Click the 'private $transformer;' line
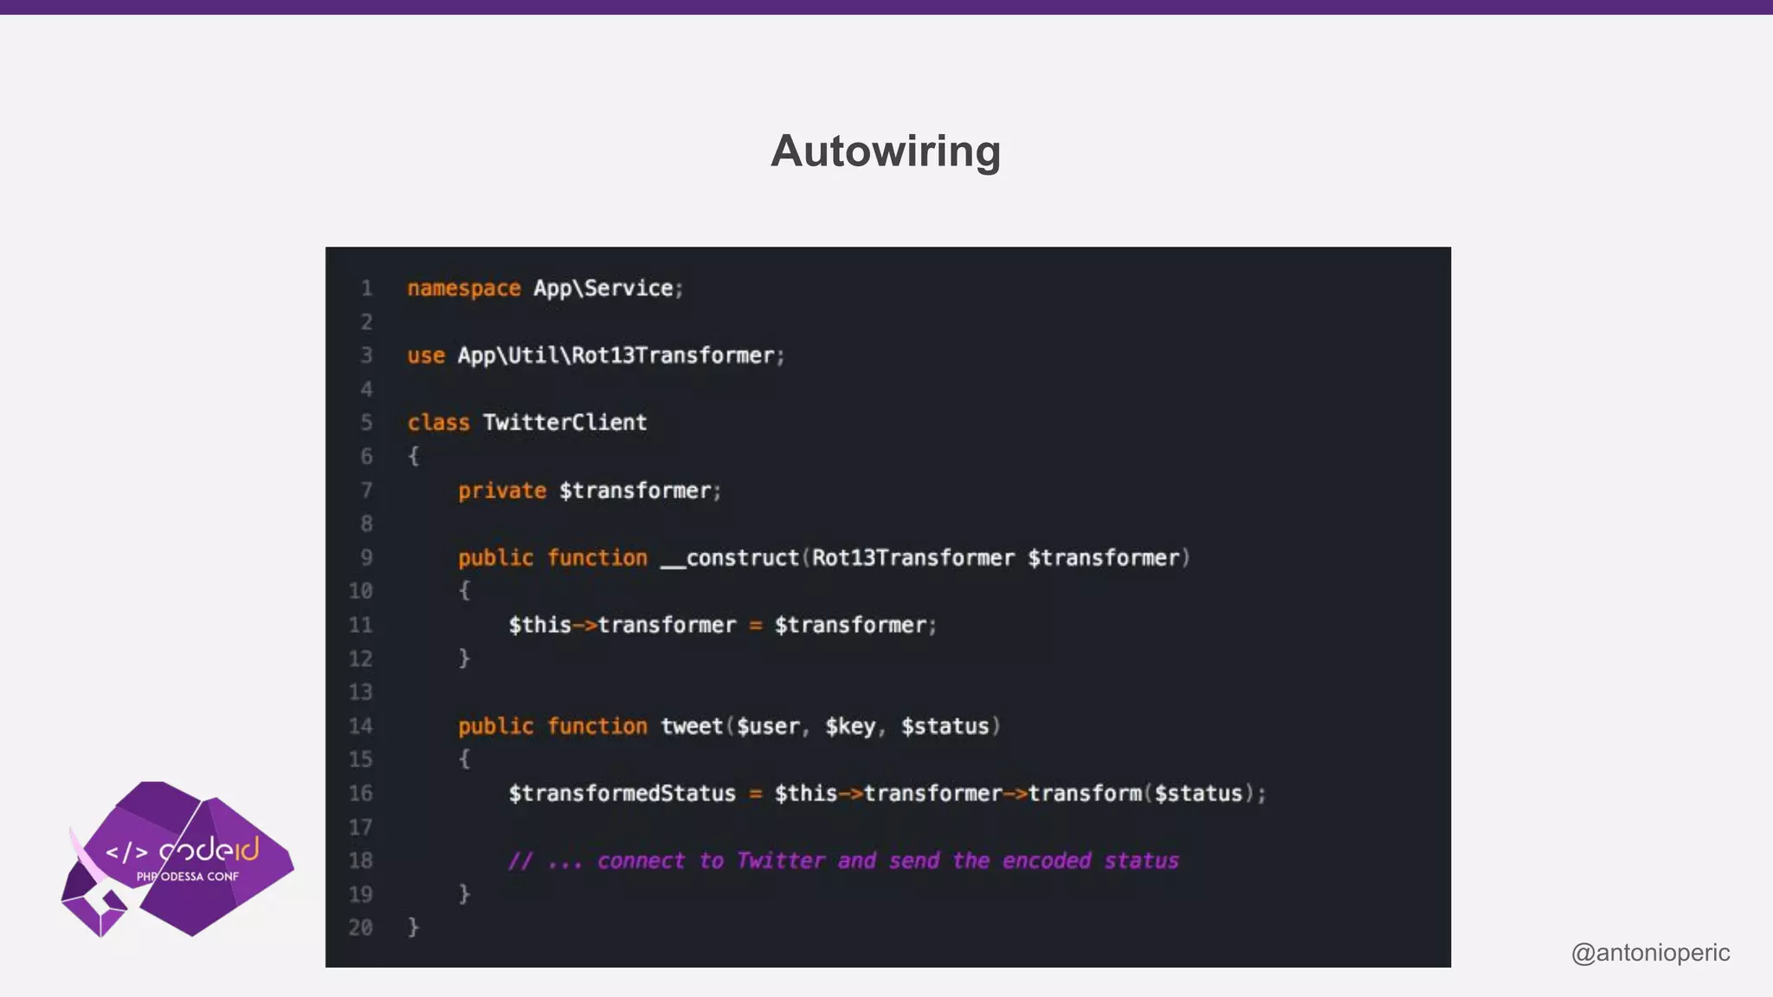The height and width of the screenshot is (997, 1773). point(590,491)
